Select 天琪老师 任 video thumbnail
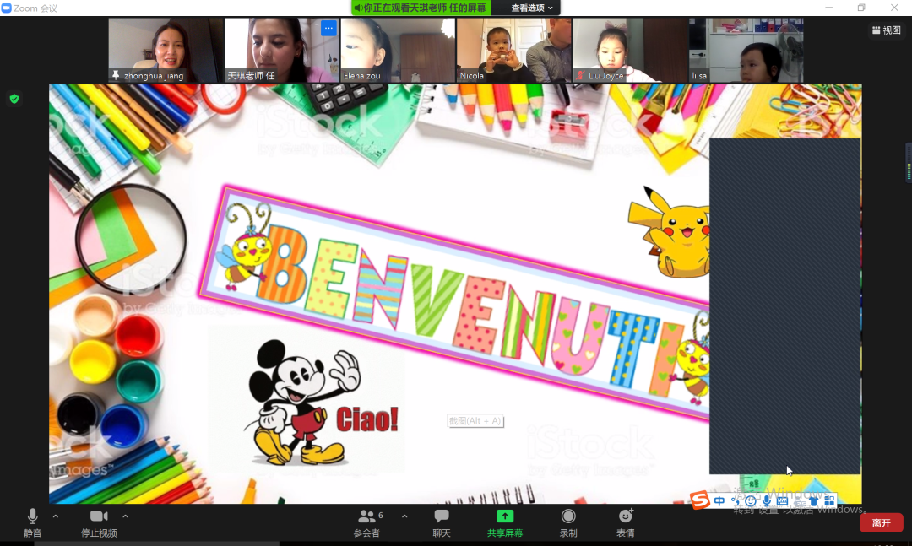 [x=281, y=50]
